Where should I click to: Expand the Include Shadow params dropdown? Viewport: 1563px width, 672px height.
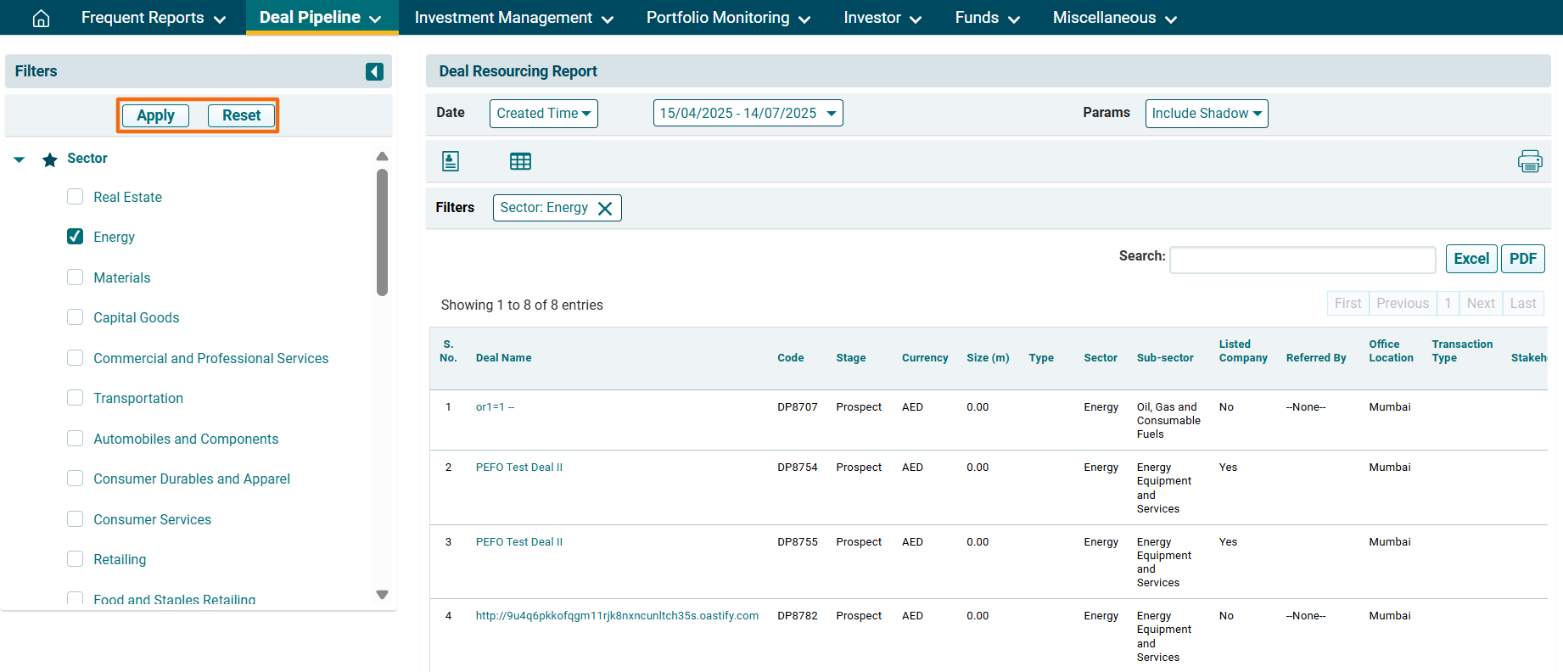[1206, 114]
